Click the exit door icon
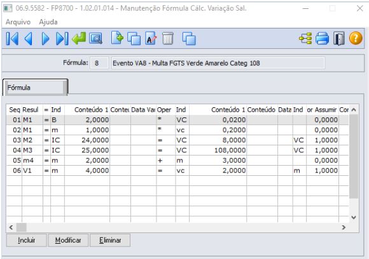 (339, 39)
